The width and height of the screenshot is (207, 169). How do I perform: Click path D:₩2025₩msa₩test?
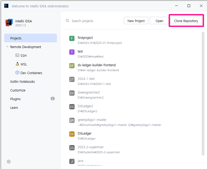[x=91, y=57]
